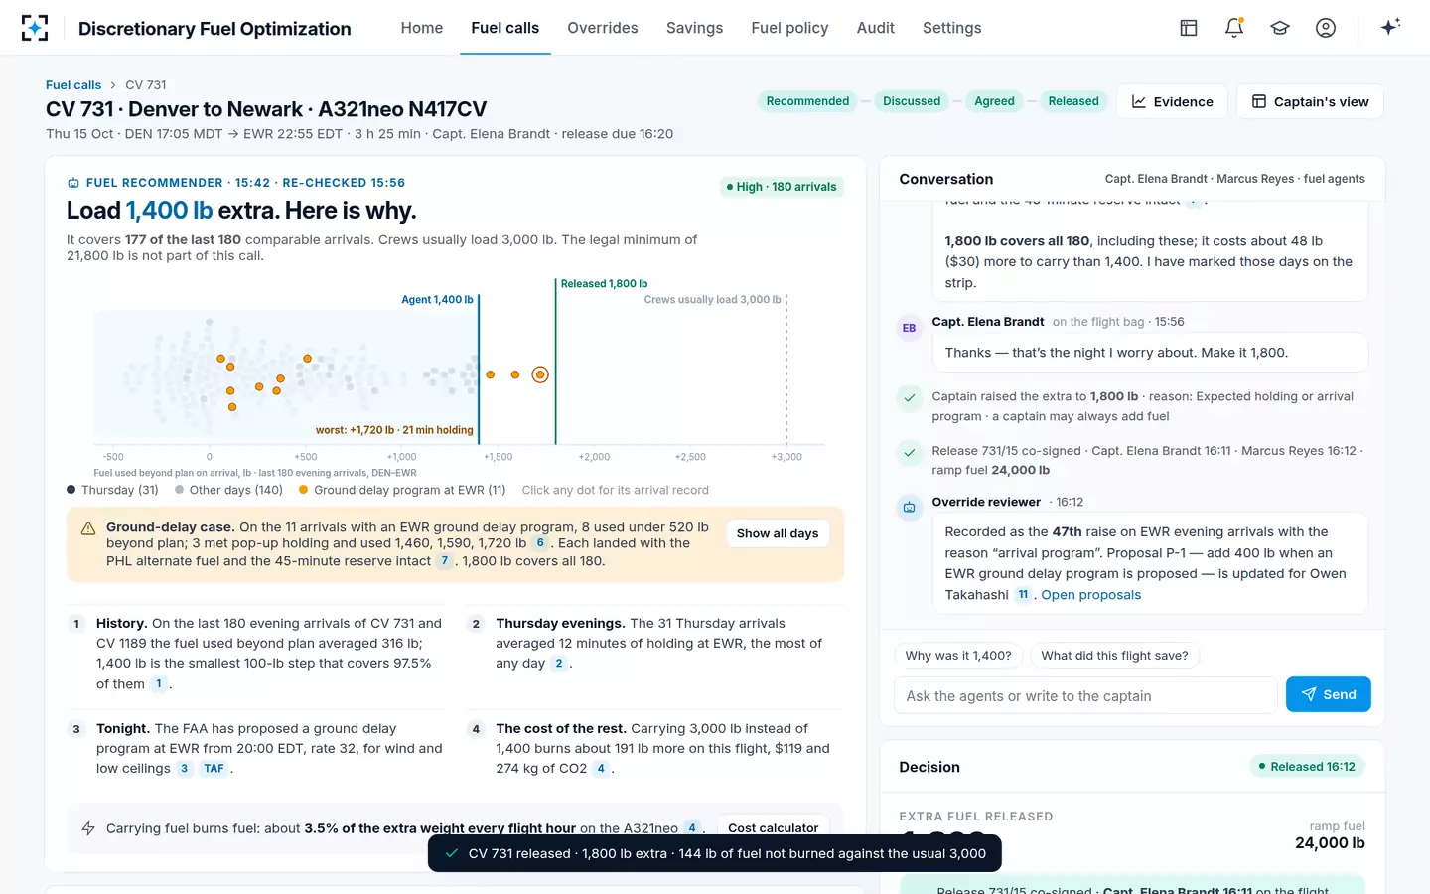This screenshot has width=1430, height=894.
Task: Toggle the Ground delay program at EWR legend filter
Action: pyautogui.click(x=402, y=490)
